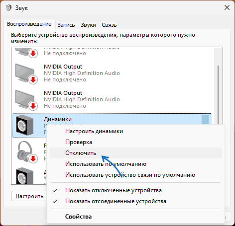
Task: Click monitor icon of second NVIDIA Output
Action: coord(26,74)
